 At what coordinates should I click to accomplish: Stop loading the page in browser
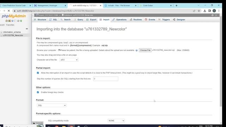point(8,11)
